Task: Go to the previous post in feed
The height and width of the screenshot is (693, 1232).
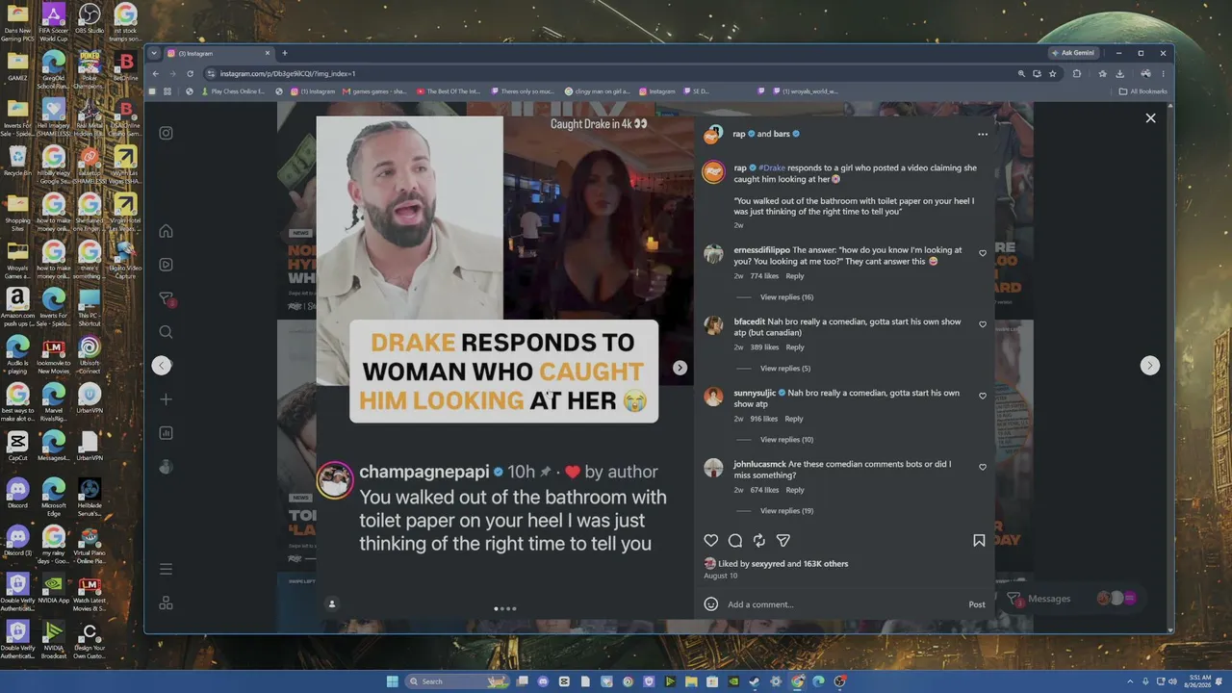Action: pos(162,366)
